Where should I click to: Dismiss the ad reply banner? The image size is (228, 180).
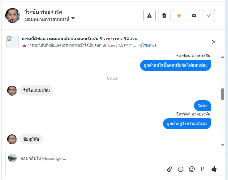point(214,42)
